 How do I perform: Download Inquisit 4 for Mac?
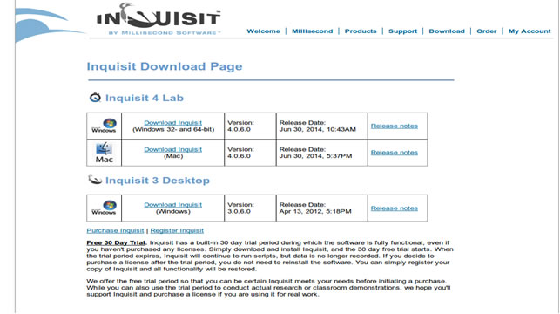coord(172,149)
